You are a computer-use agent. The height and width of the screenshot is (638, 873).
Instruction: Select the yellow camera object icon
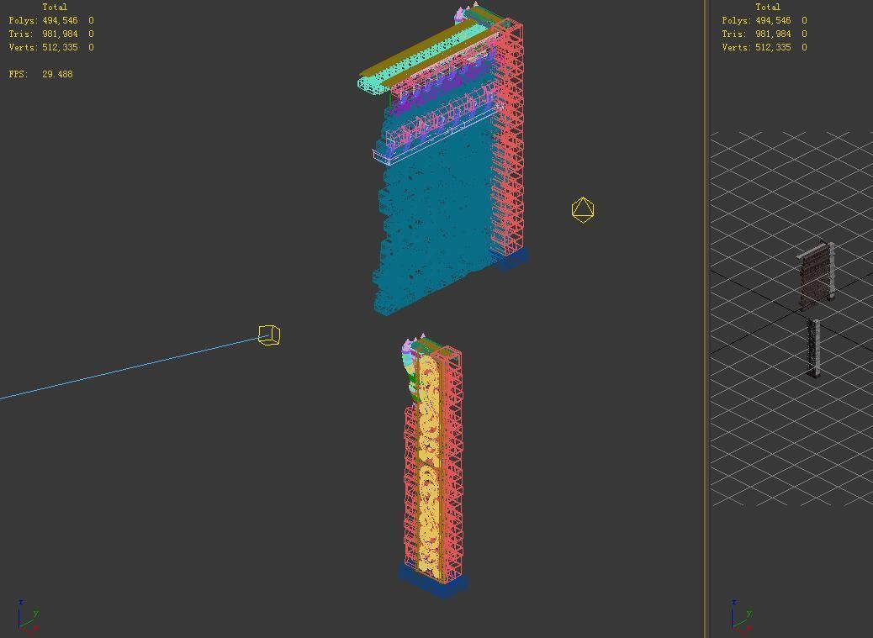(269, 335)
